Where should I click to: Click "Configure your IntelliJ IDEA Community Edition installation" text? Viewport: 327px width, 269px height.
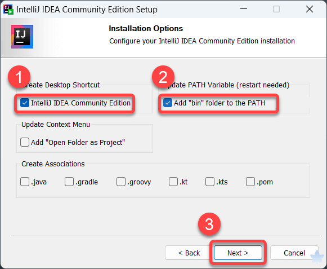(202, 41)
